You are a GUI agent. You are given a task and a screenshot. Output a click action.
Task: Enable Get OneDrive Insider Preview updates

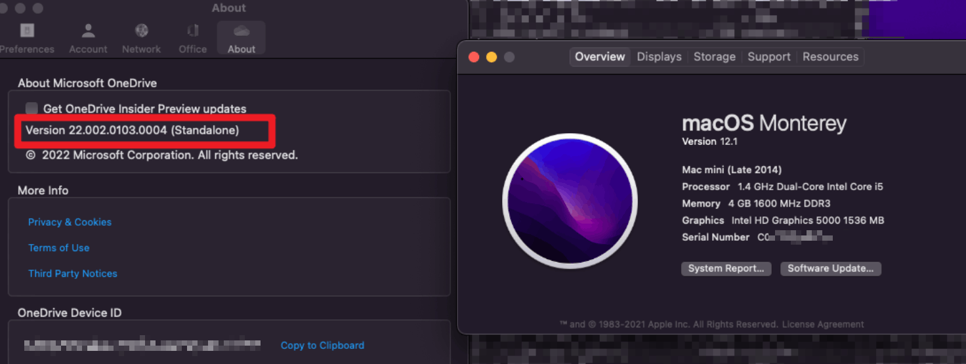[x=31, y=109]
